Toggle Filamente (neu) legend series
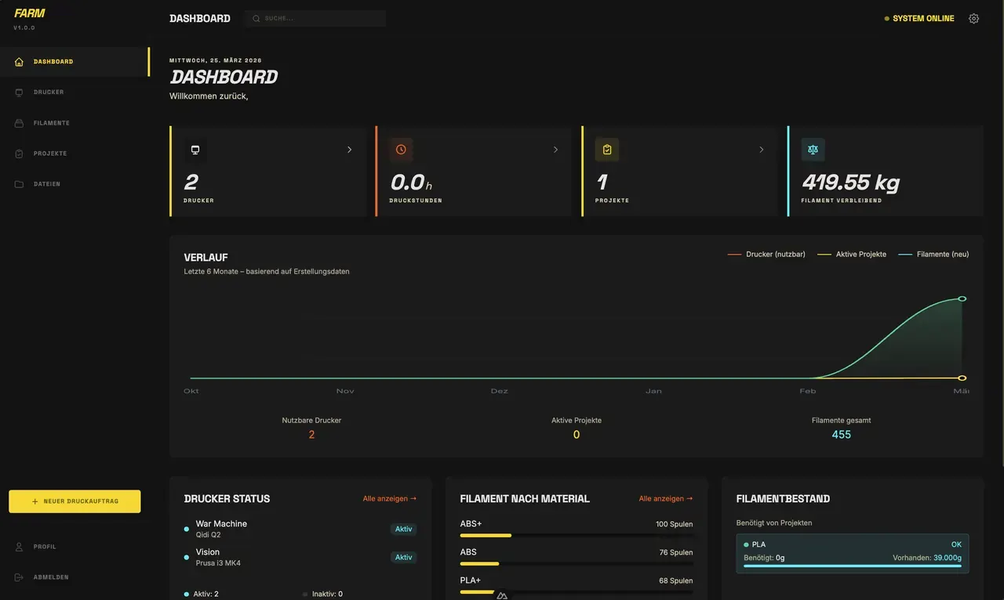 point(933,254)
